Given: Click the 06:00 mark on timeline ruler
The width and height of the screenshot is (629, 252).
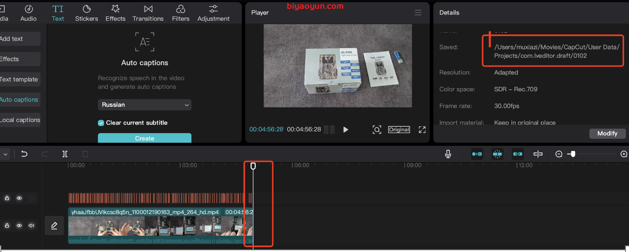Looking at the screenshot, I should (x=302, y=165).
